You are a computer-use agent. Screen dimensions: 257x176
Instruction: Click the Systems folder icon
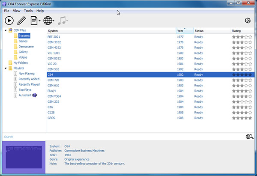(15, 36)
